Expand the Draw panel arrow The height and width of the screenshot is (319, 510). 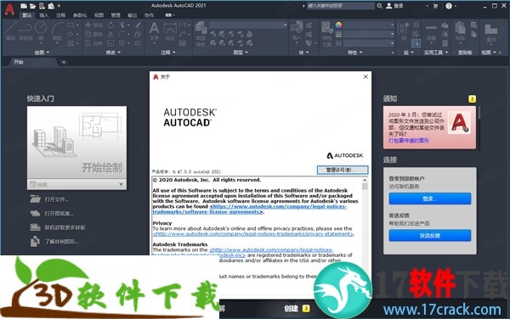pyautogui.click(x=48, y=53)
